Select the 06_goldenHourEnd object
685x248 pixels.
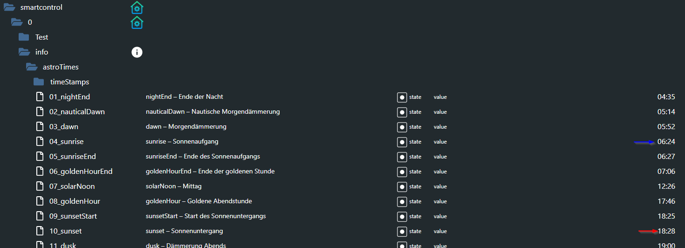click(81, 172)
